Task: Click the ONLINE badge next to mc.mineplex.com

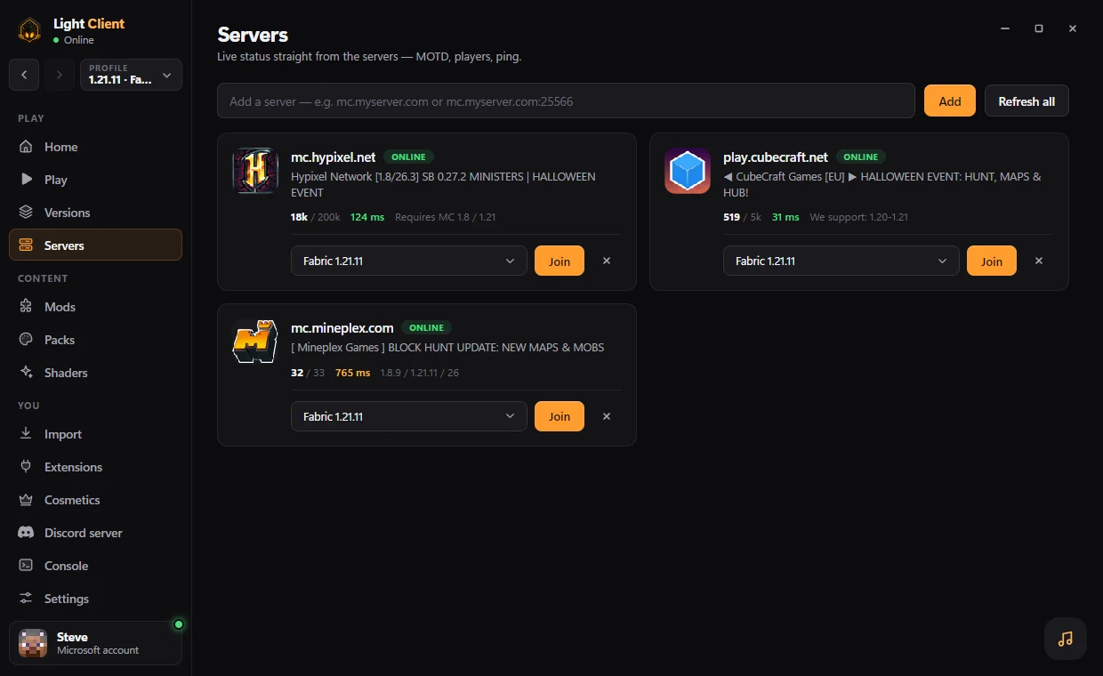Action: (427, 327)
